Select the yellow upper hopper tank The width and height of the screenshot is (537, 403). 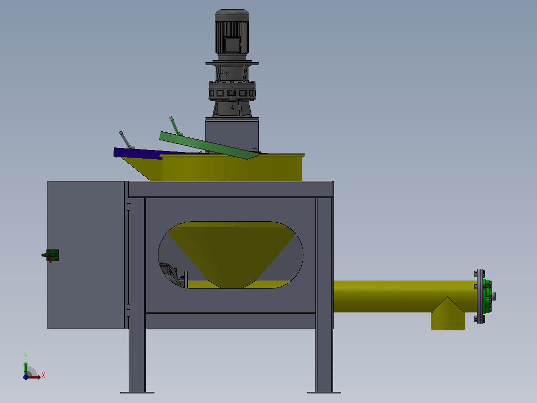(x=232, y=168)
